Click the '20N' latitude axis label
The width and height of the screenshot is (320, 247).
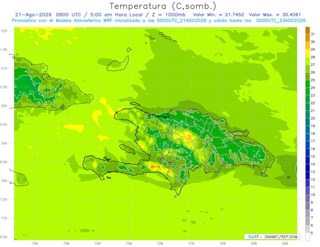(x=4, y=106)
